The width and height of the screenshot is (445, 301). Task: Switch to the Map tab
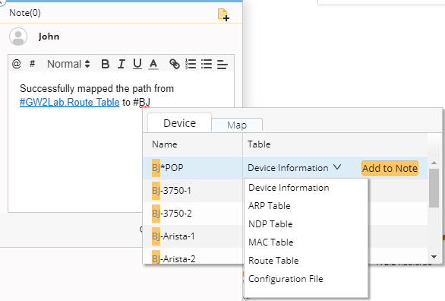pyautogui.click(x=237, y=125)
